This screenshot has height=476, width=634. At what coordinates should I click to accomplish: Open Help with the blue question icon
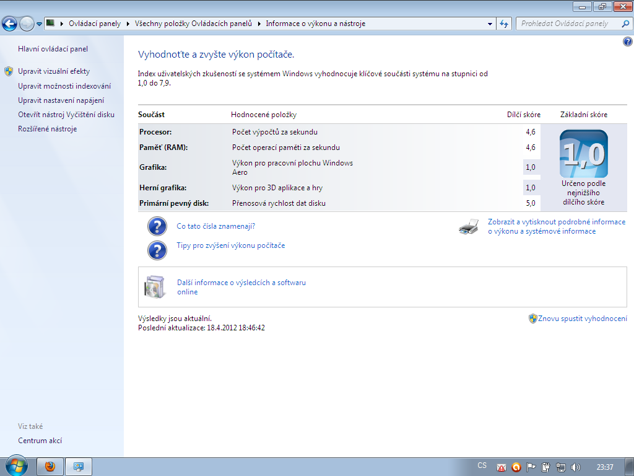tap(628, 41)
